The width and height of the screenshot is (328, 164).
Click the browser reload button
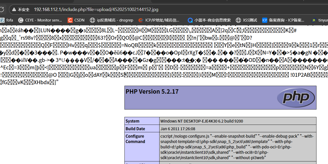tap(2, 9)
